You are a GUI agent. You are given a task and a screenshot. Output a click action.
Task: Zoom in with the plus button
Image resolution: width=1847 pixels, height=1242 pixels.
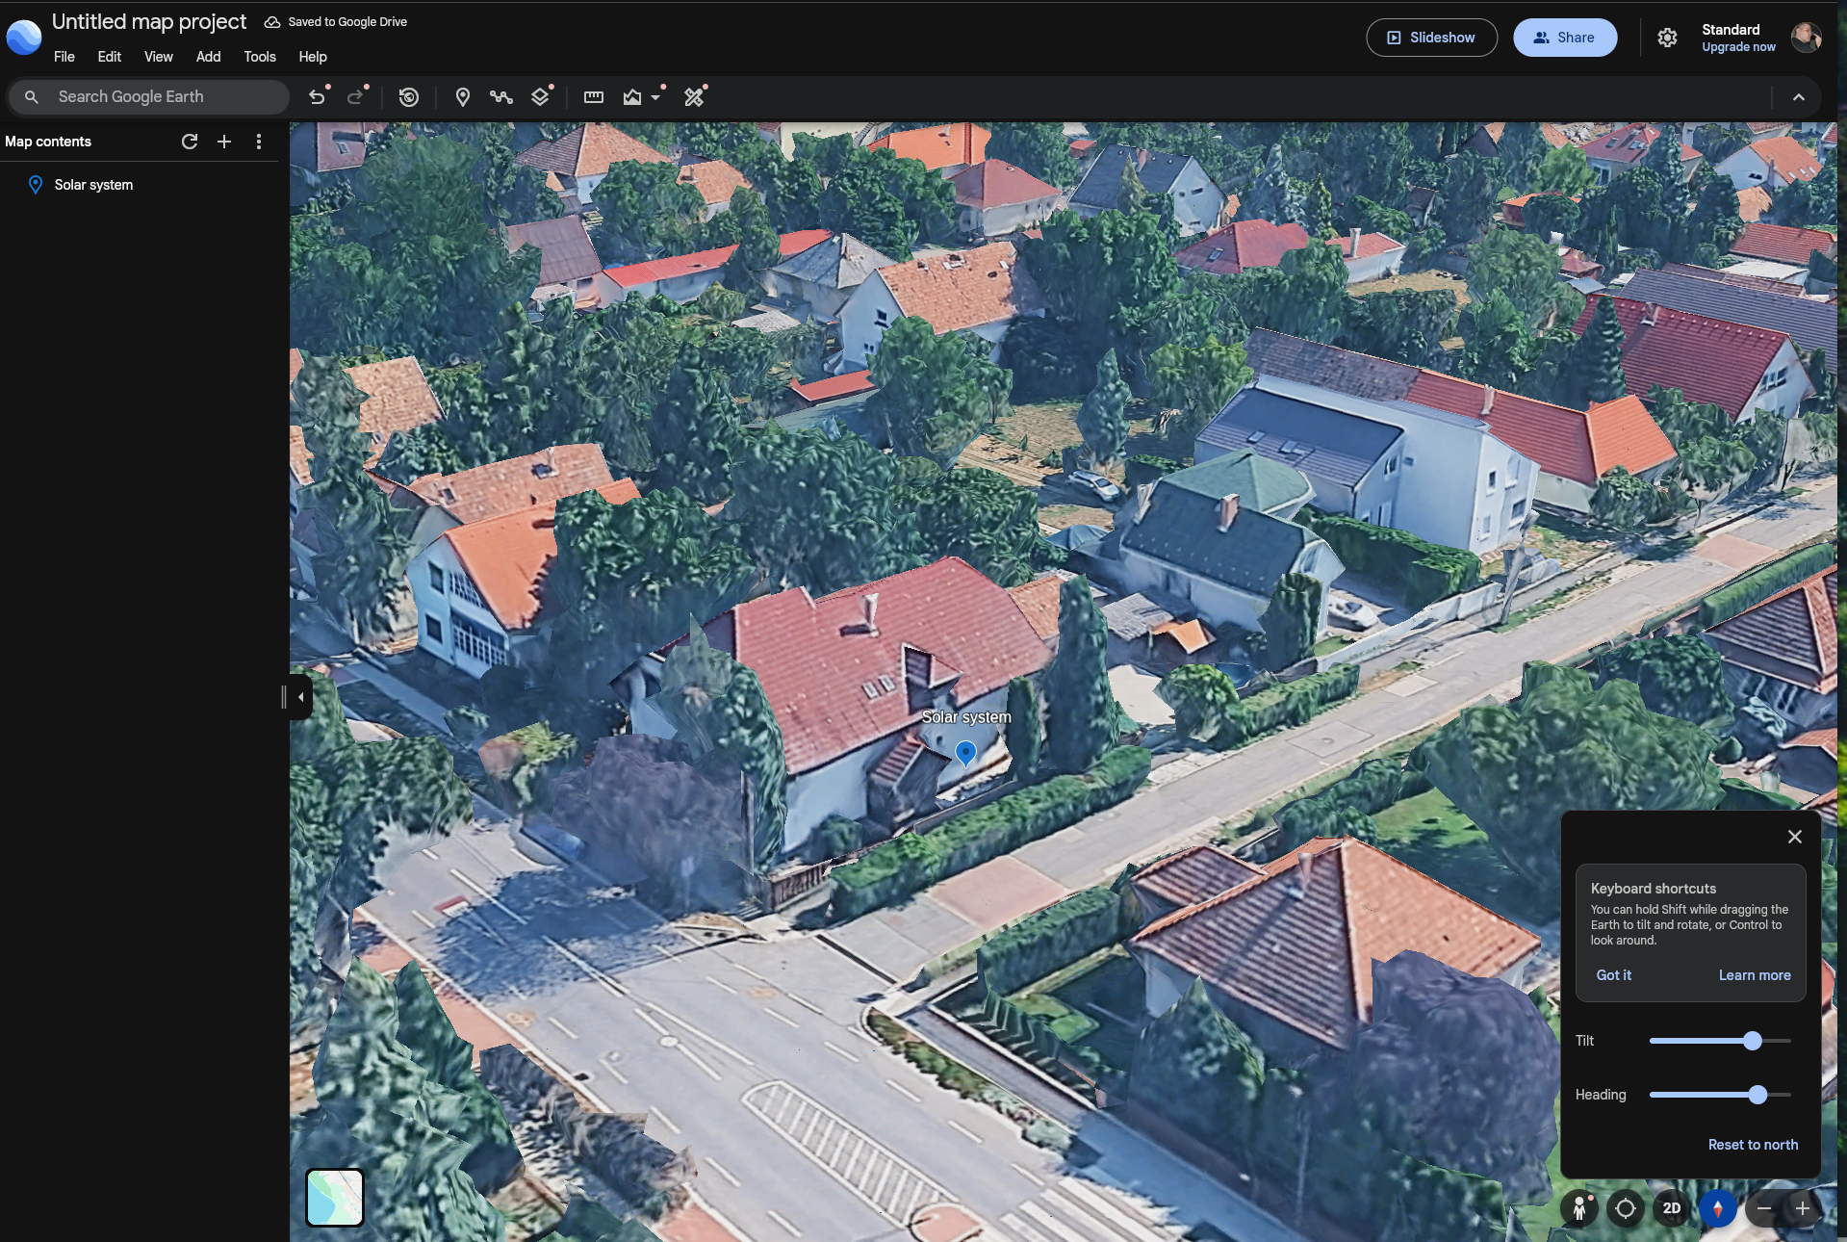1803,1207
